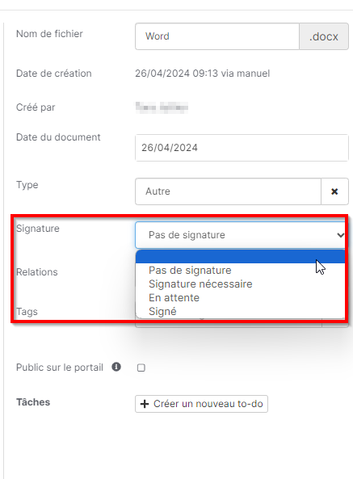Click the creation date text 26/04/2024 09:13
The image size is (353, 479).
pos(176,74)
